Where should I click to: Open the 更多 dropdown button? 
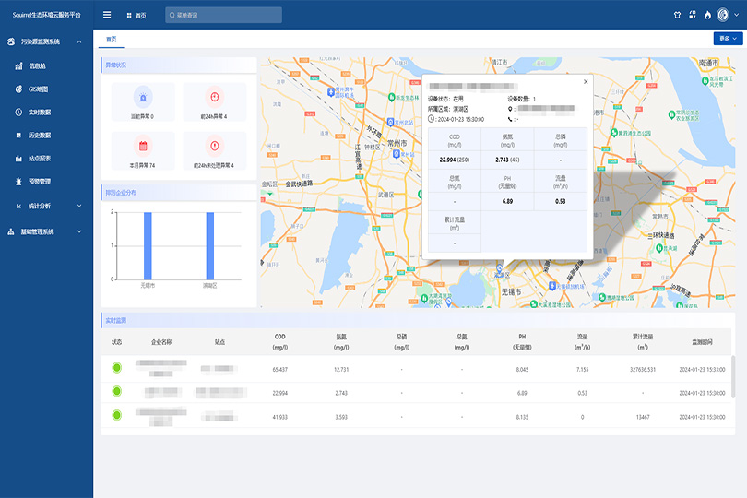coord(727,39)
